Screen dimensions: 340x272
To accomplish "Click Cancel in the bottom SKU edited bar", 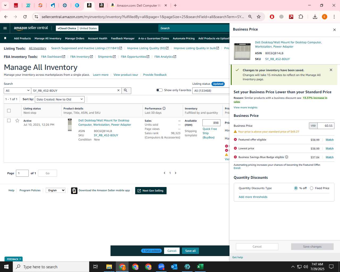I will 172,251.
